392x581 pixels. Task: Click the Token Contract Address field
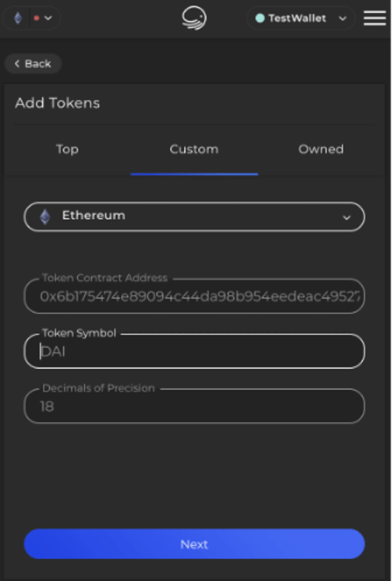(x=194, y=296)
